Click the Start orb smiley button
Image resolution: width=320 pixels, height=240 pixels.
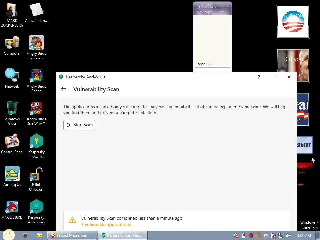tap(8, 235)
